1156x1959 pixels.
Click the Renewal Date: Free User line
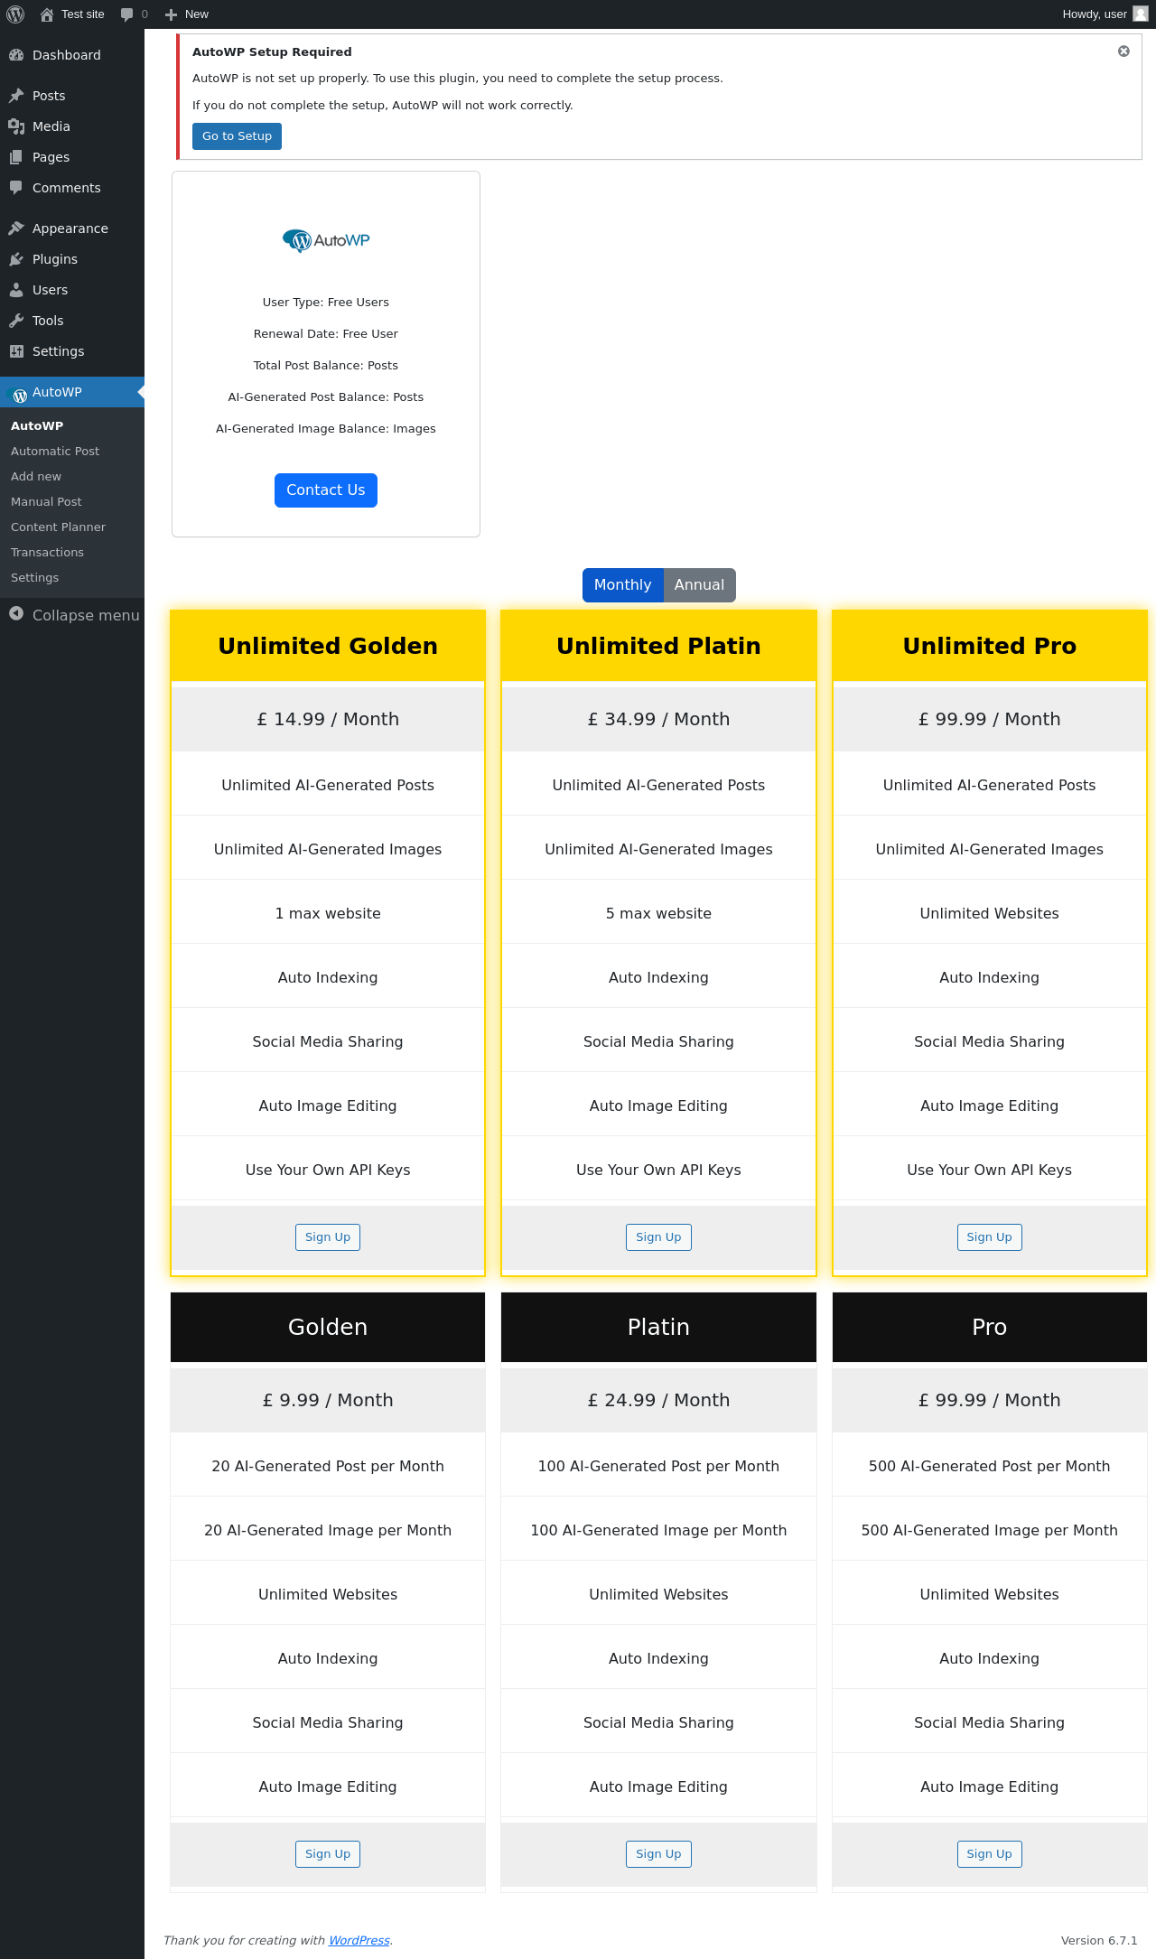(x=326, y=334)
